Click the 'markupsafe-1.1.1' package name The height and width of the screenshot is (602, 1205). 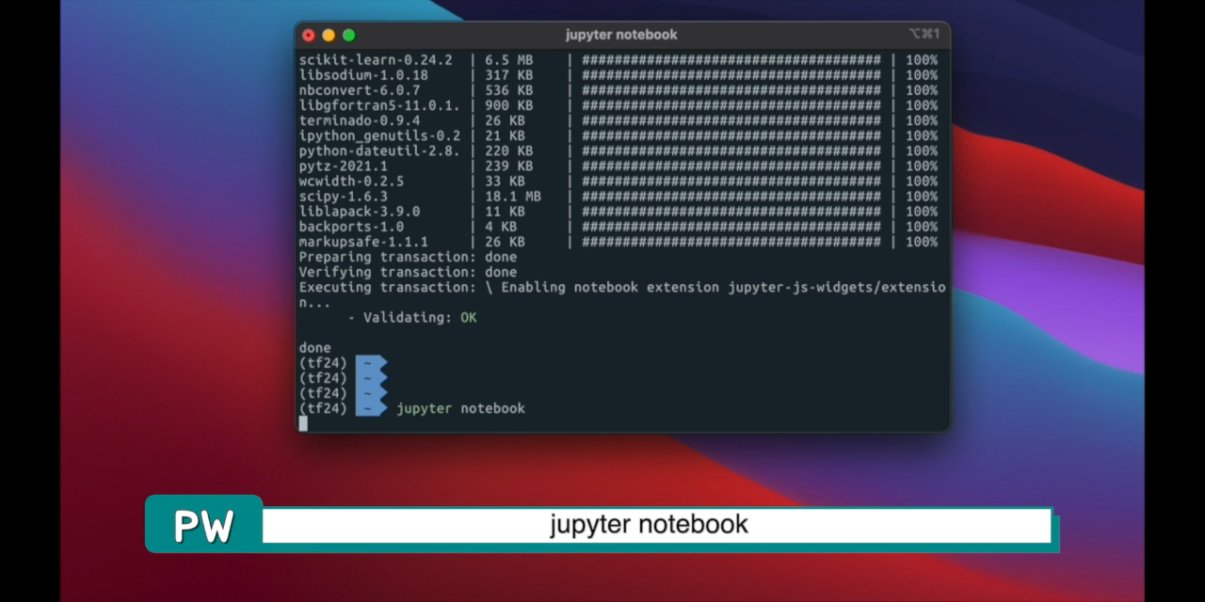[x=363, y=242]
